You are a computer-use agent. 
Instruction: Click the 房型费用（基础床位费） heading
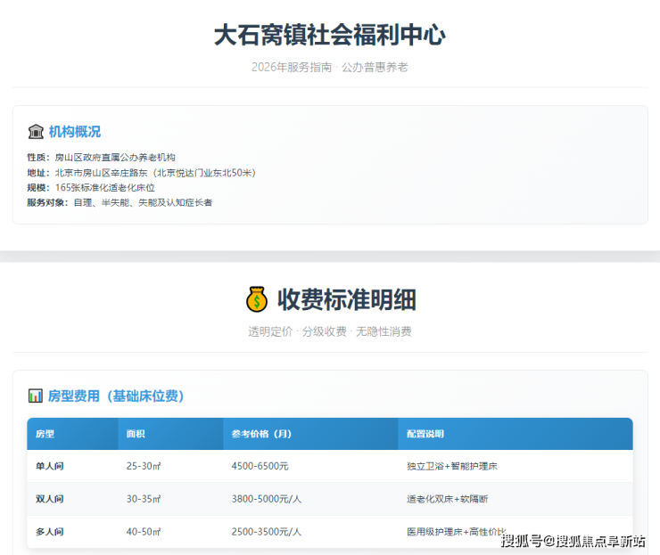tap(116, 396)
